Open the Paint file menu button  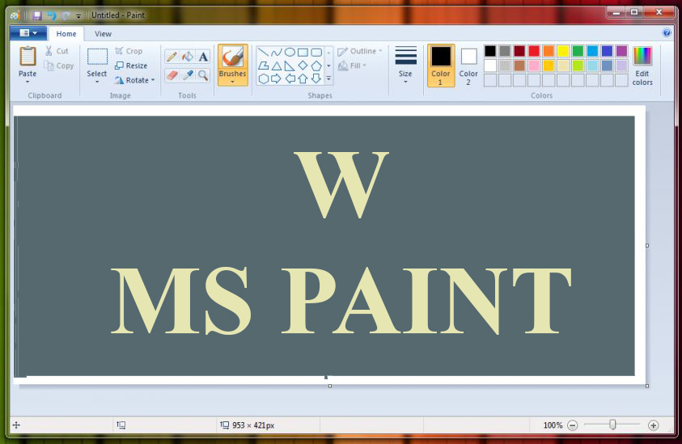click(x=28, y=33)
